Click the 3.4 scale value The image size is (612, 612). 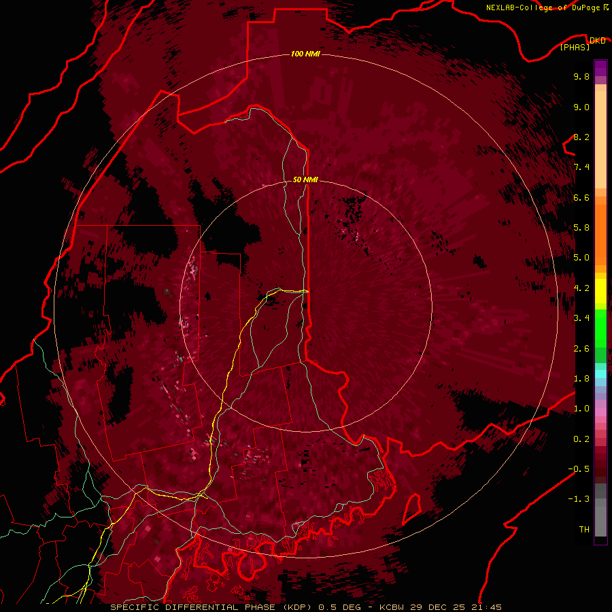tap(581, 318)
